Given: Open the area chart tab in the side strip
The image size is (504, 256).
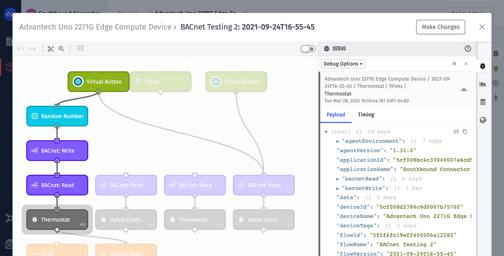Looking at the screenshot, I should point(483,84).
